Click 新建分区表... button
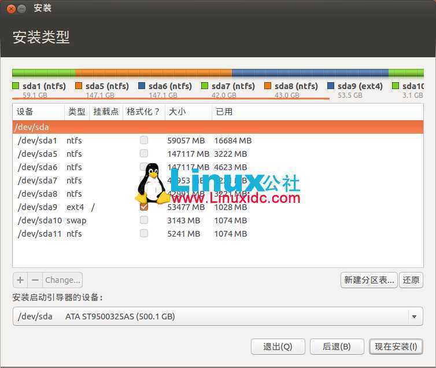436x368 pixels. coord(369,280)
